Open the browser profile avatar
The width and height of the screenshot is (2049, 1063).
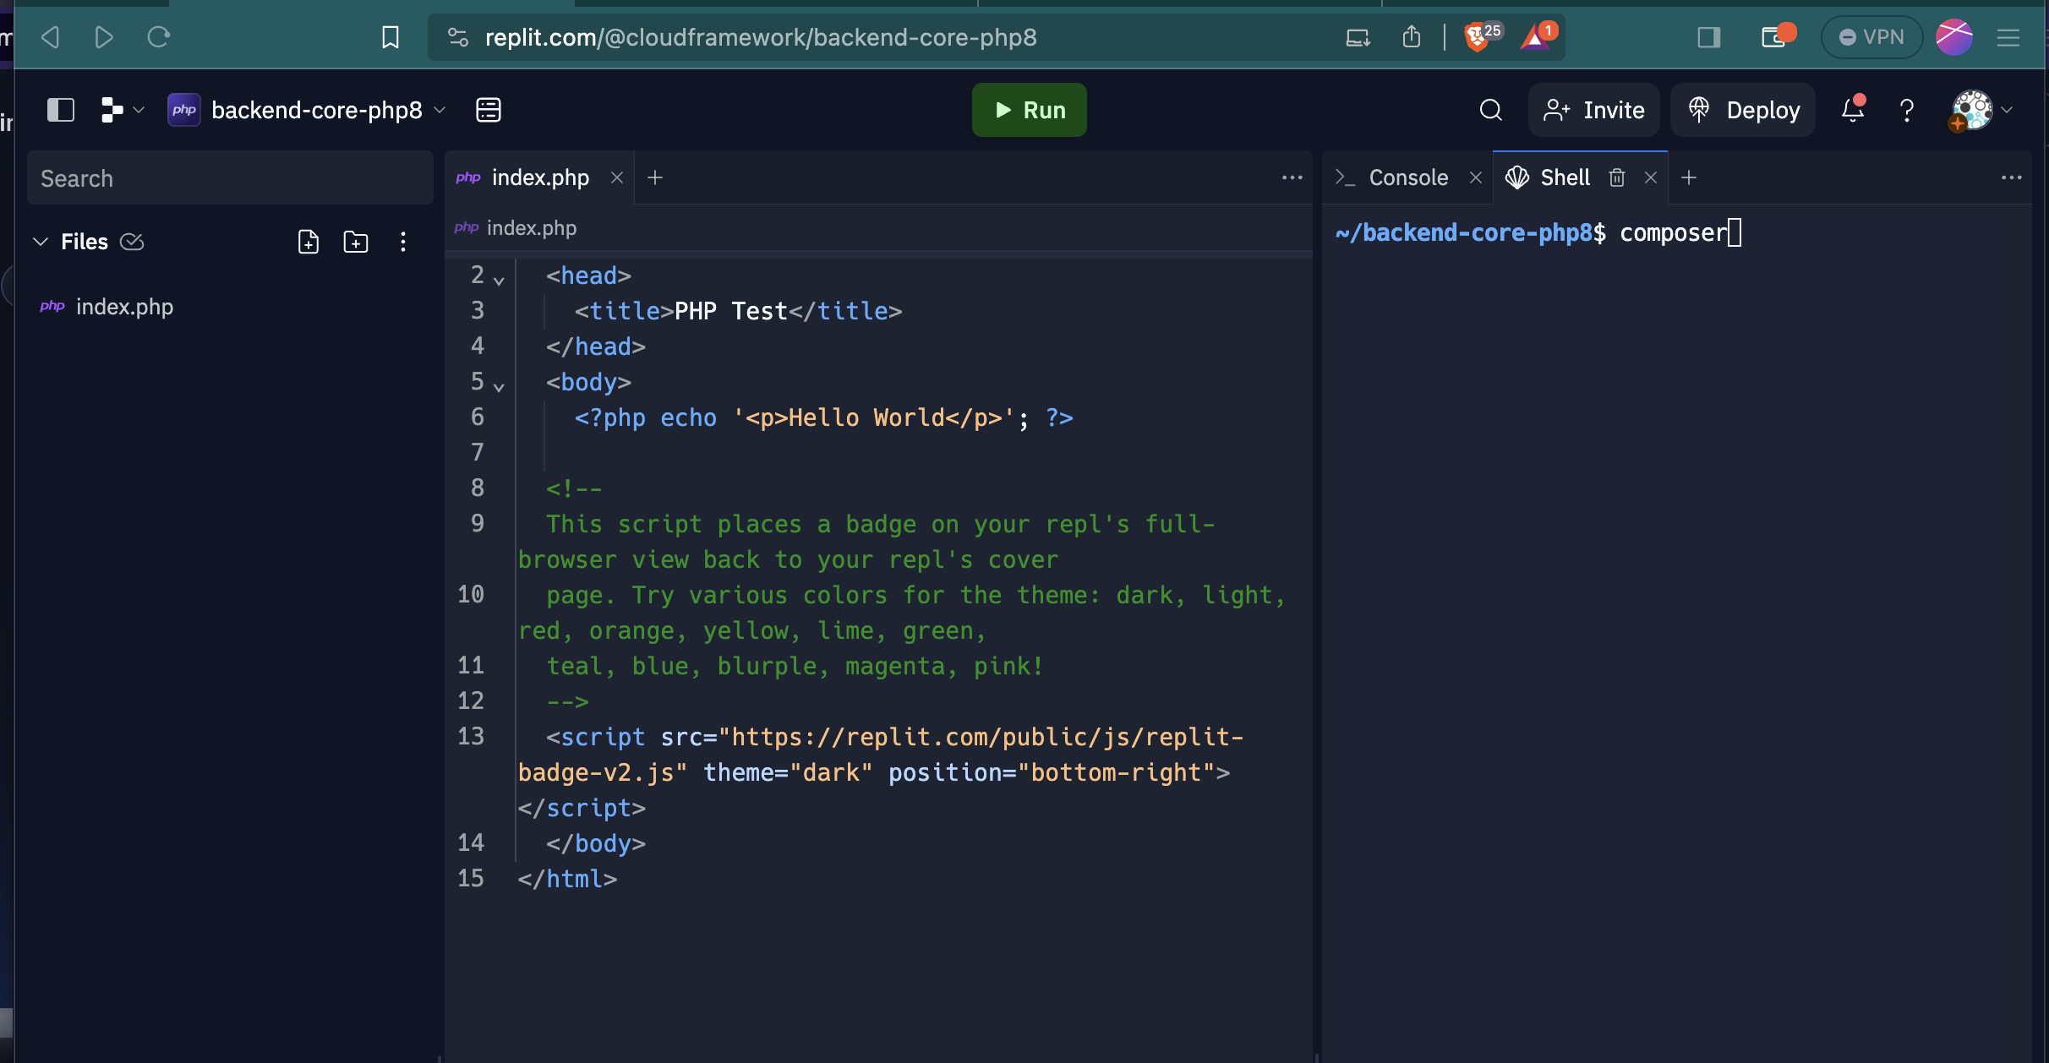(1953, 37)
